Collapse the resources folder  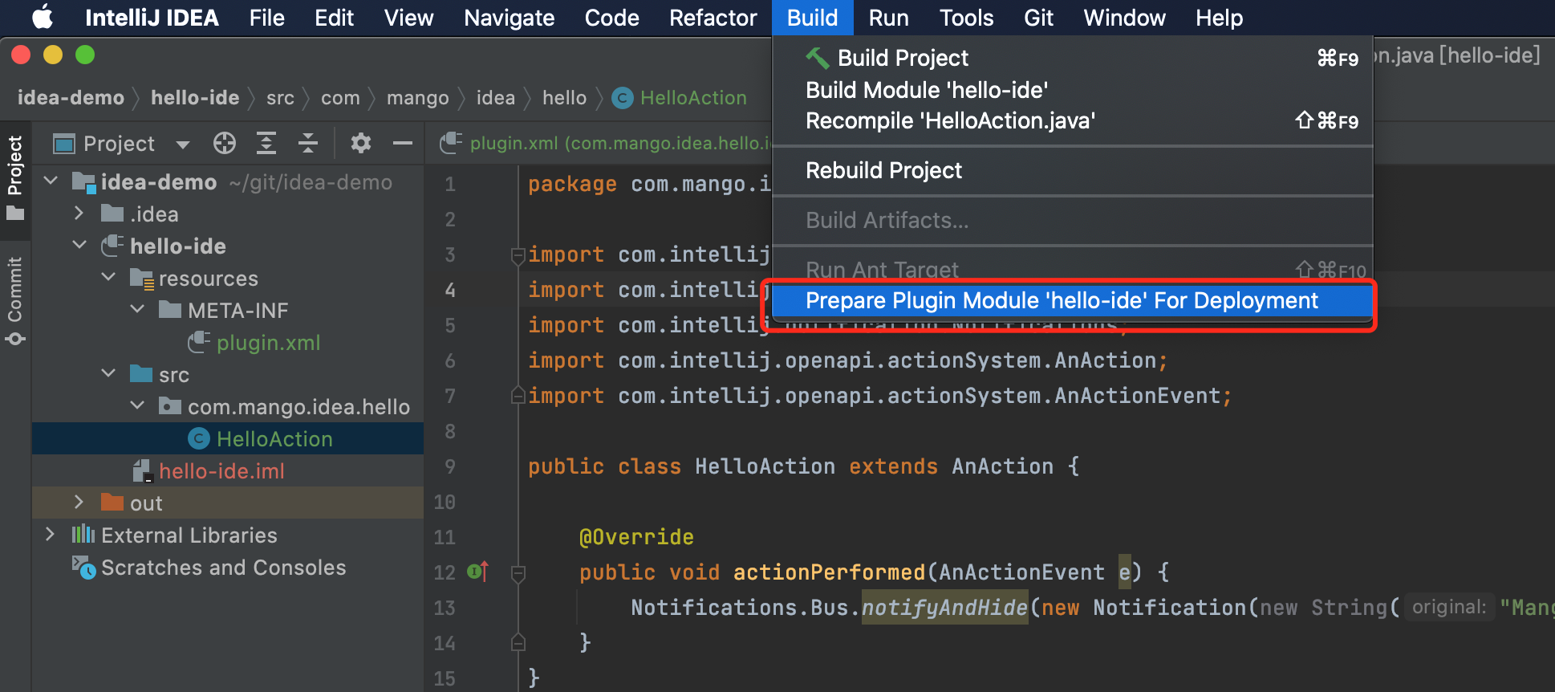pyautogui.click(x=108, y=278)
